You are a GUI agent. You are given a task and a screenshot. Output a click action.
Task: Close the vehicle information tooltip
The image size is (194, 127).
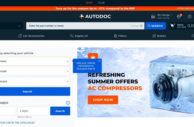pyautogui.click(x=99, y=61)
